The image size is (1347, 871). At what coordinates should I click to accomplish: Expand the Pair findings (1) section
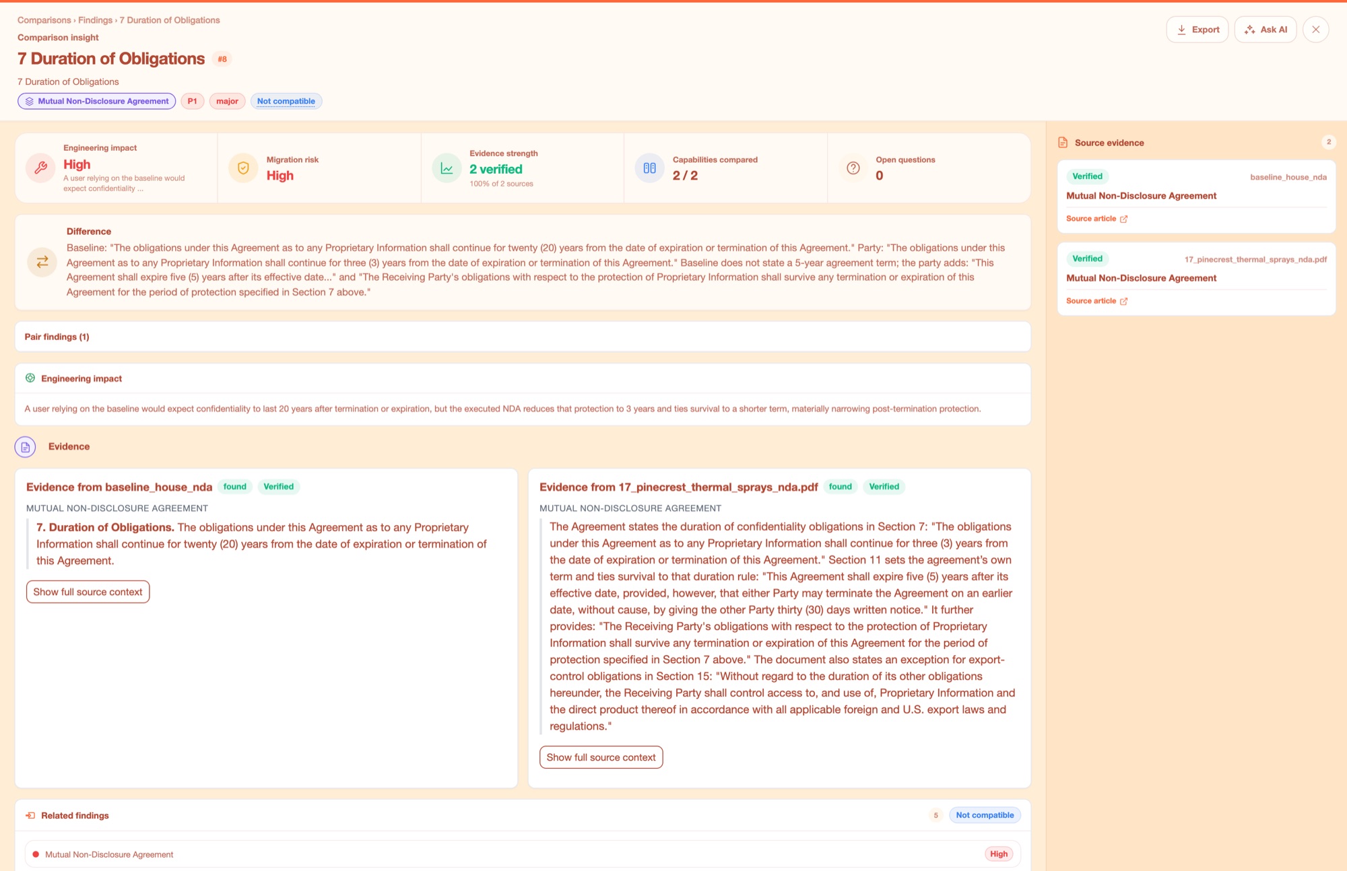pyautogui.click(x=523, y=337)
